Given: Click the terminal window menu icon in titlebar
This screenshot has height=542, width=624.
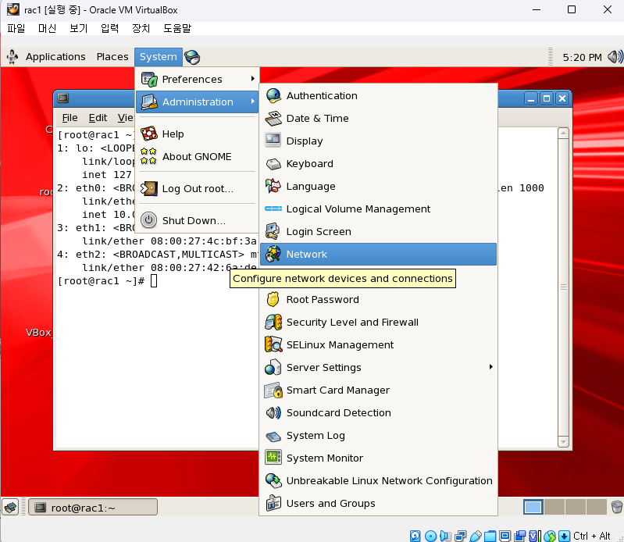Looking at the screenshot, I should 63,98.
